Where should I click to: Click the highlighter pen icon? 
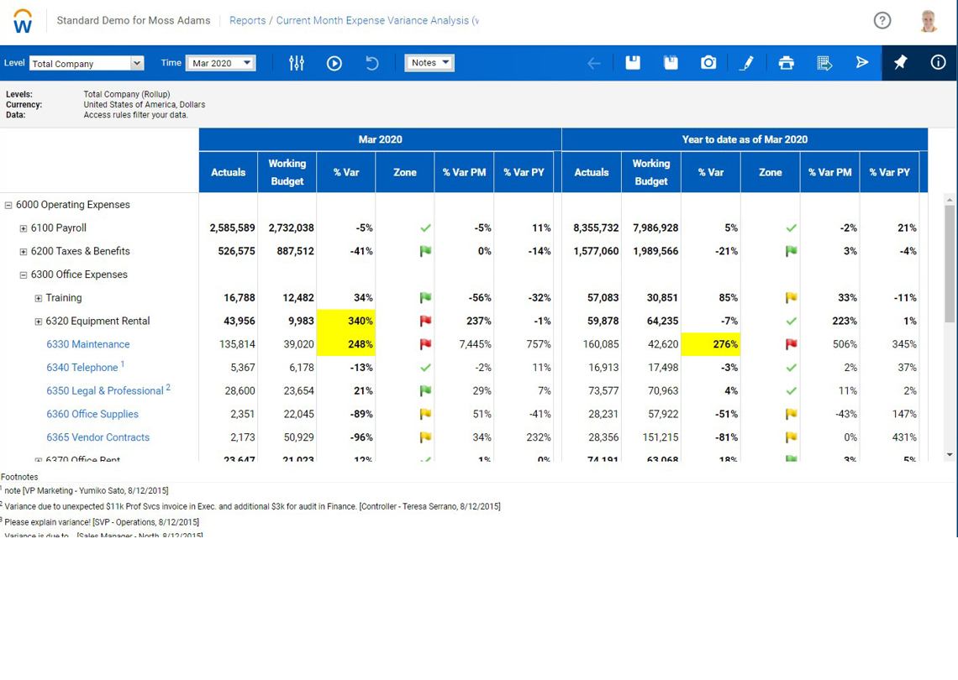click(746, 63)
